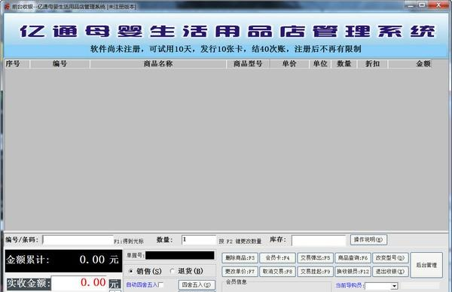Focus the 编号/条码 input field

(78, 240)
